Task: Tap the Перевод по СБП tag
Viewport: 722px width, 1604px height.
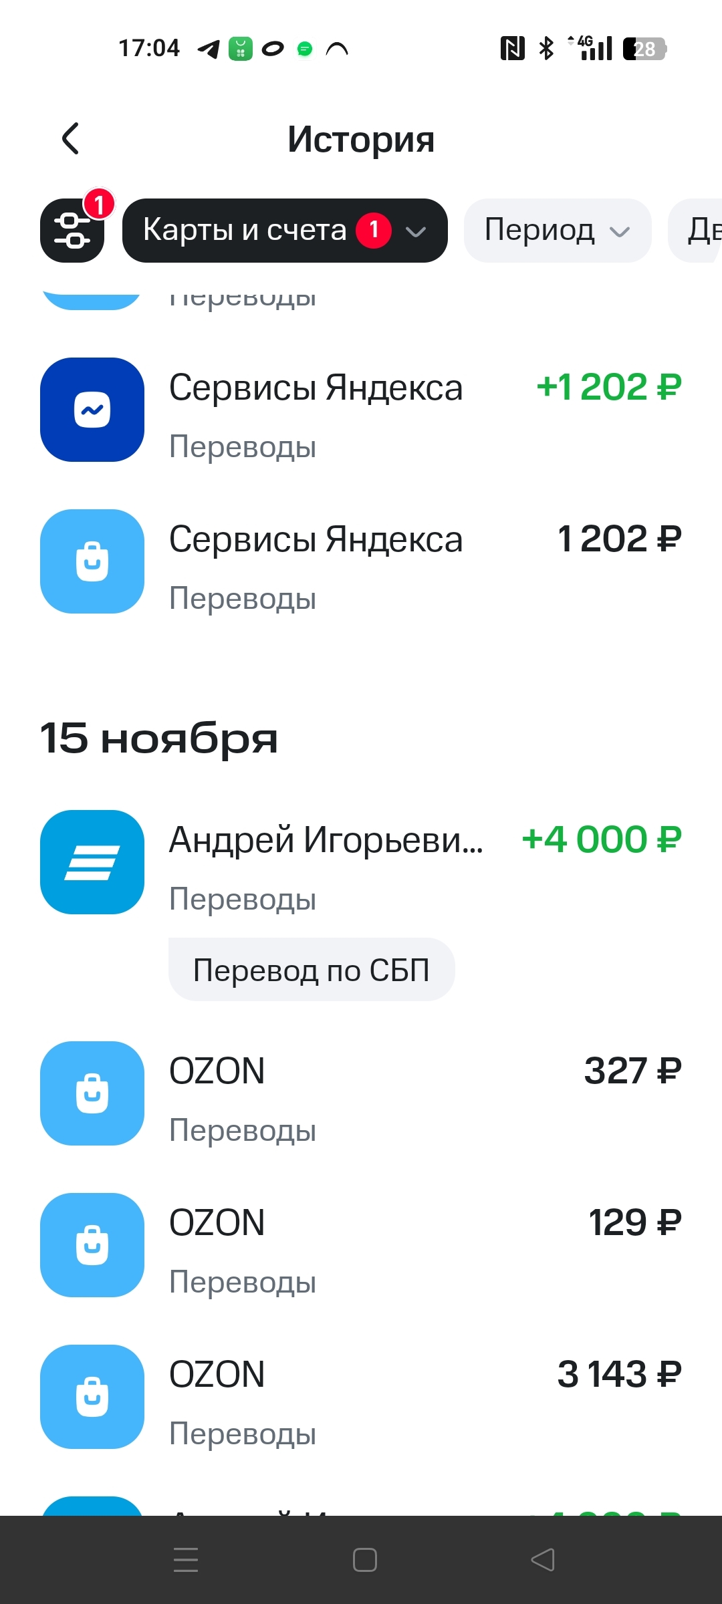Action: [x=312, y=970]
